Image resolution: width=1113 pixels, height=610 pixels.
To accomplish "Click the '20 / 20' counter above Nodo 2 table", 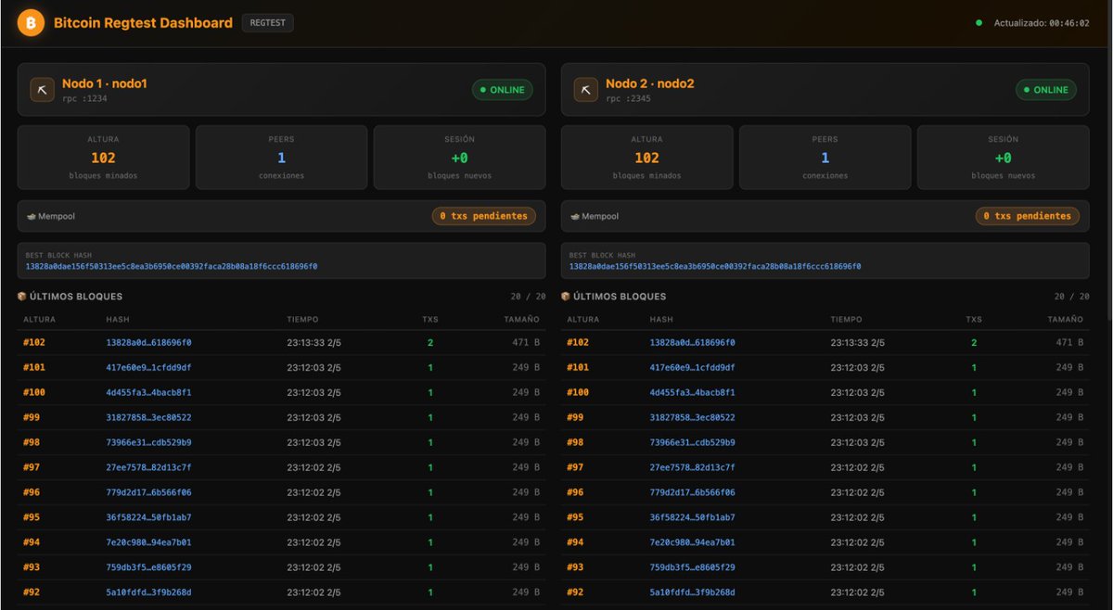I will (1072, 297).
